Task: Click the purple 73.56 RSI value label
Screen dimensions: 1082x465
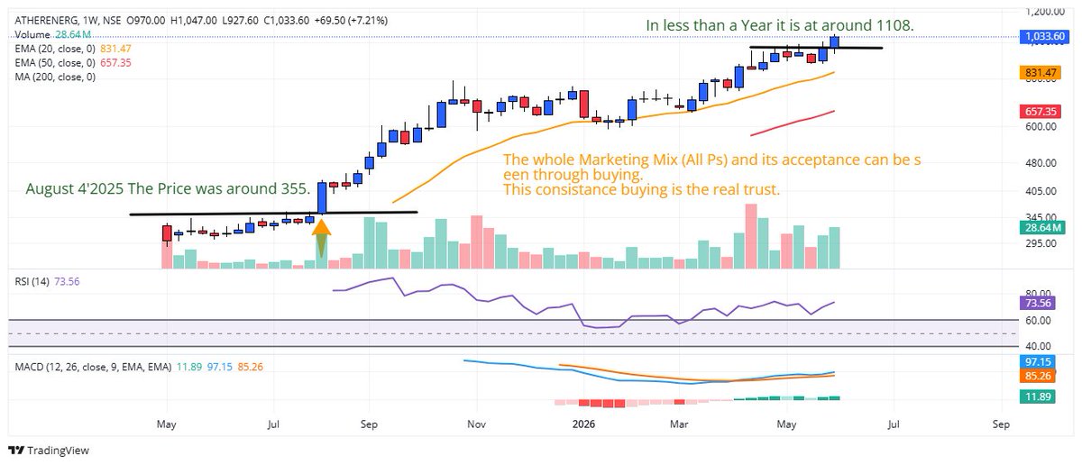Action: click(1040, 305)
